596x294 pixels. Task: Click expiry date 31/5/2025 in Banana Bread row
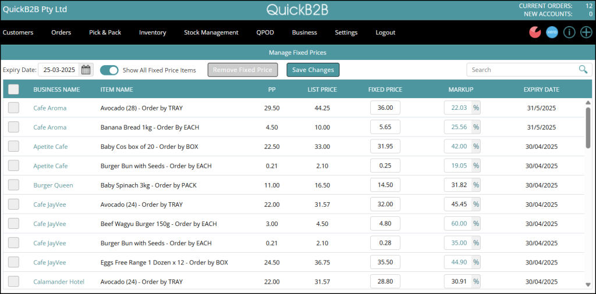(x=541, y=127)
